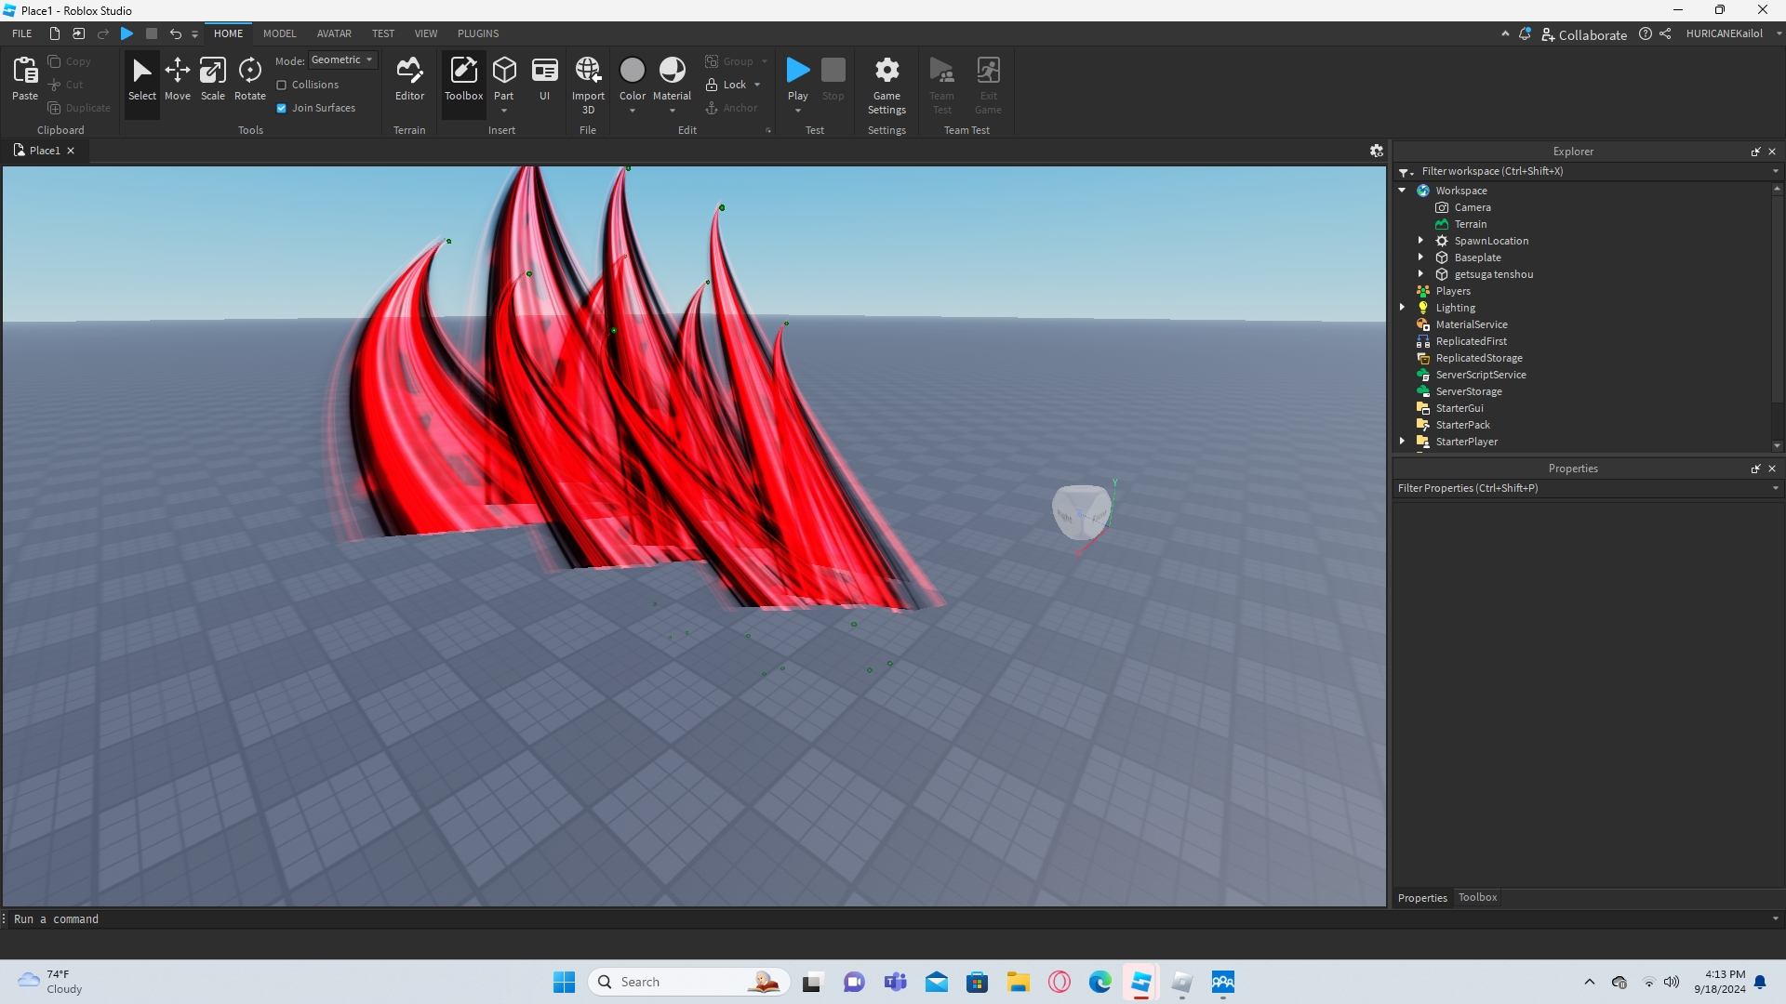Open the Geometric mode dropdown
Screen dimensions: 1786x1004
[x=342, y=59]
